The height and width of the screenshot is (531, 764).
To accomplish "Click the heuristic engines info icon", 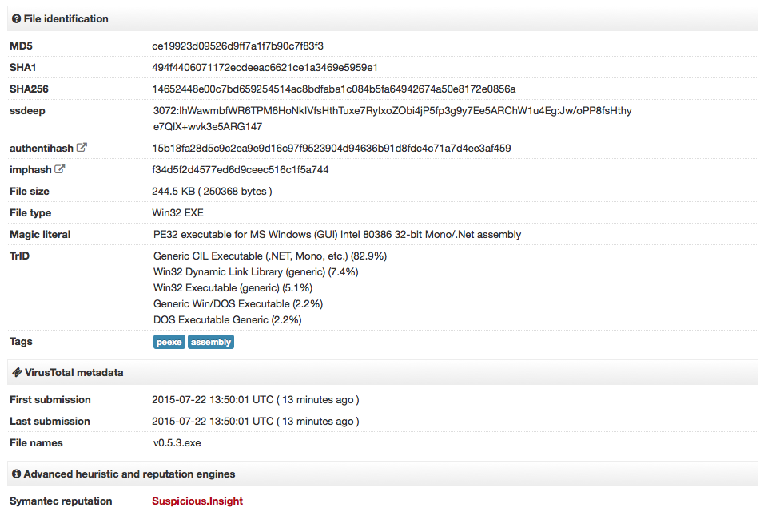I will pos(16,474).
